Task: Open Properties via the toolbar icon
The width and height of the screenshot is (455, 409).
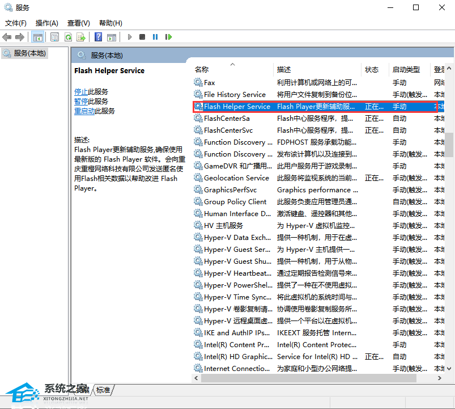Action: (x=54, y=37)
